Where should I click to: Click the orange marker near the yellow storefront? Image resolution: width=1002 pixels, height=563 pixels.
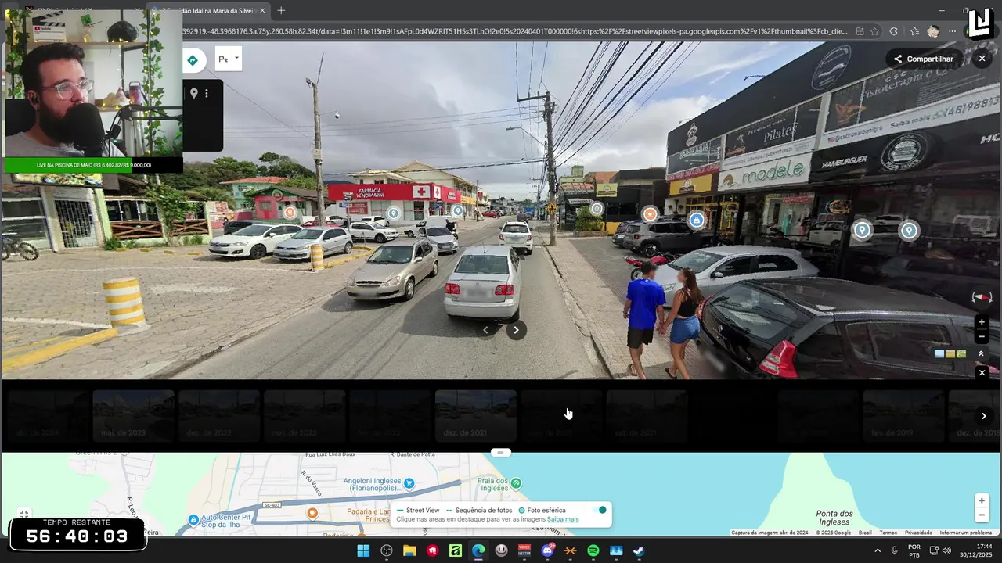[x=650, y=213]
